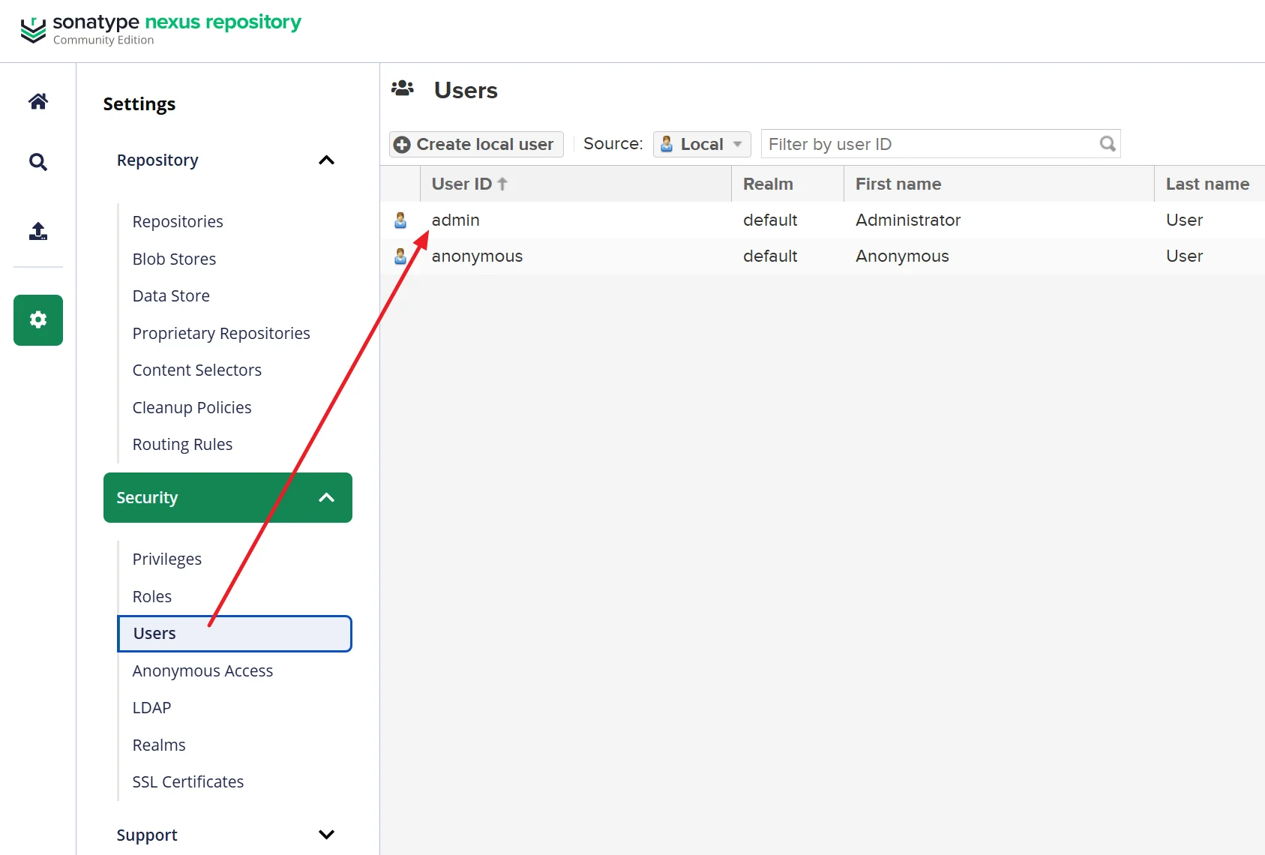Open Realms settings page
Image resolution: width=1265 pixels, height=855 pixels.
coord(159,745)
